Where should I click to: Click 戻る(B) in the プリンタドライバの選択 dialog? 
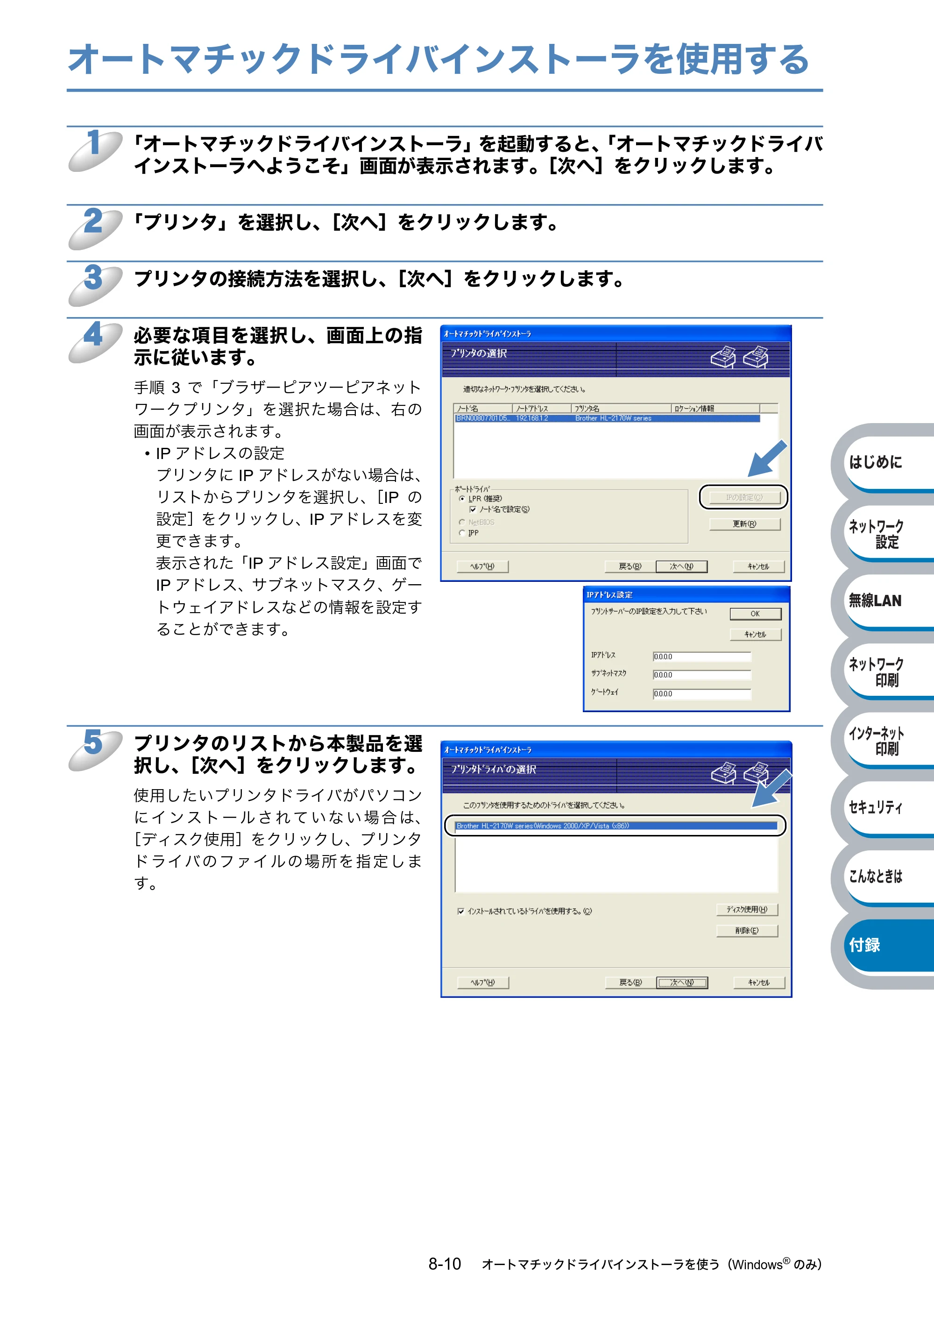coord(630,983)
